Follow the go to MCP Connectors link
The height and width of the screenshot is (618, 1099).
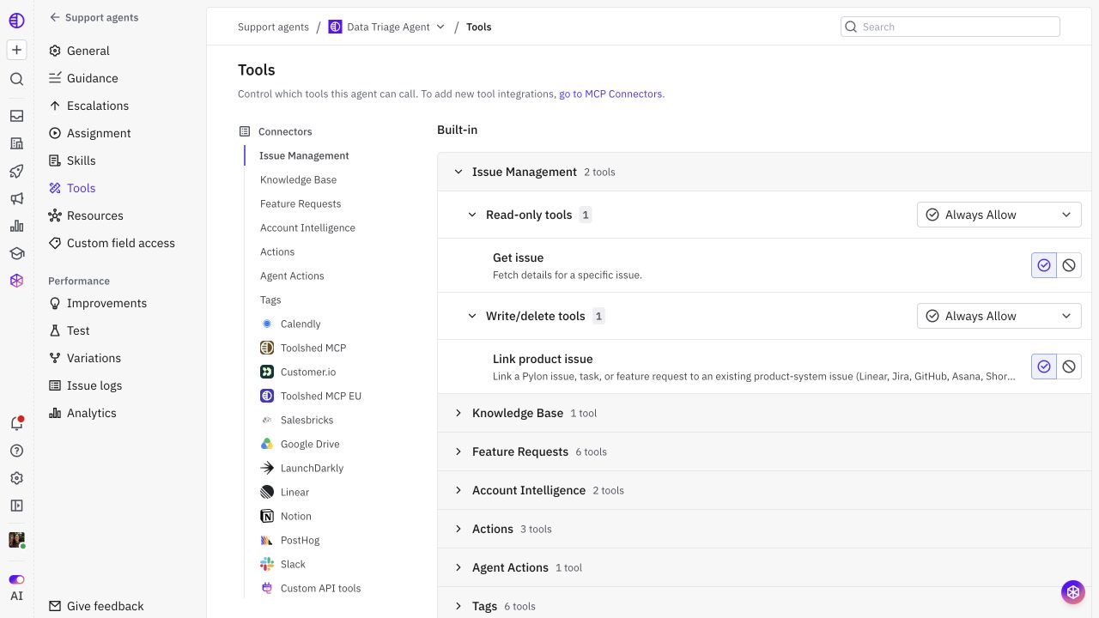[x=610, y=94]
